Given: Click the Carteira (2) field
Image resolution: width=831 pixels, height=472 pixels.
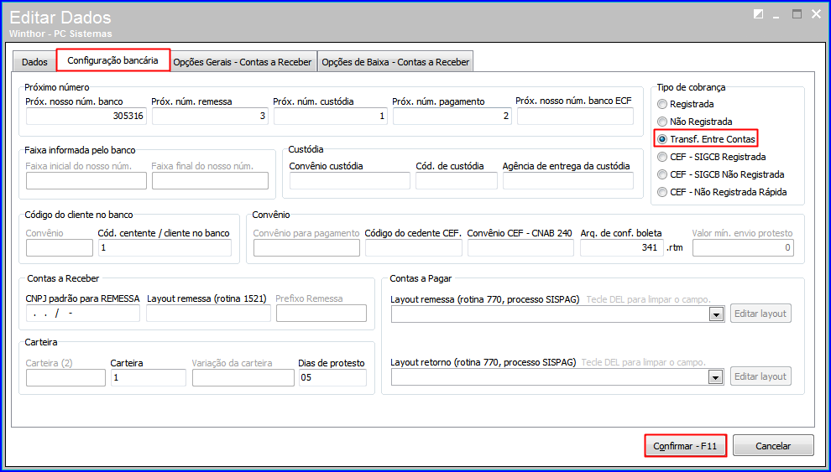Looking at the screenshot, I should pos(65,378).
